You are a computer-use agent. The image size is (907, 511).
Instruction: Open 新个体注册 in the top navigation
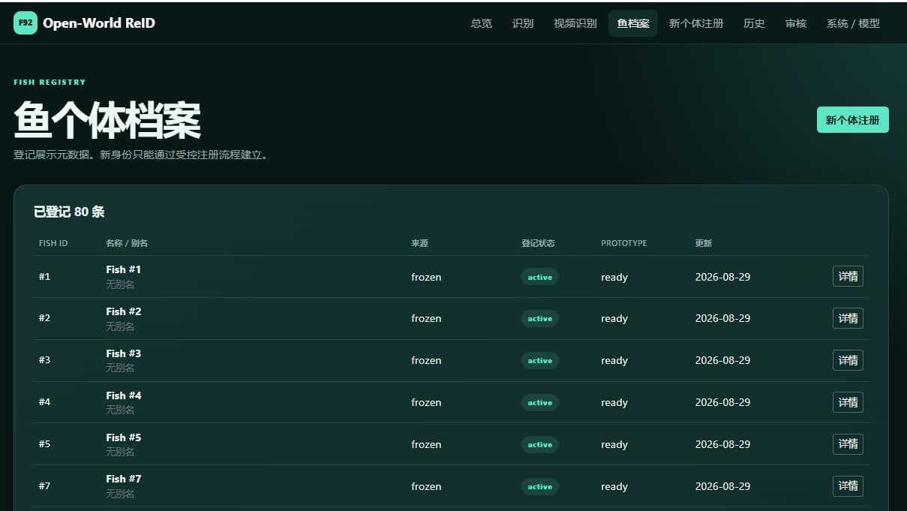[x=696, y=23]
